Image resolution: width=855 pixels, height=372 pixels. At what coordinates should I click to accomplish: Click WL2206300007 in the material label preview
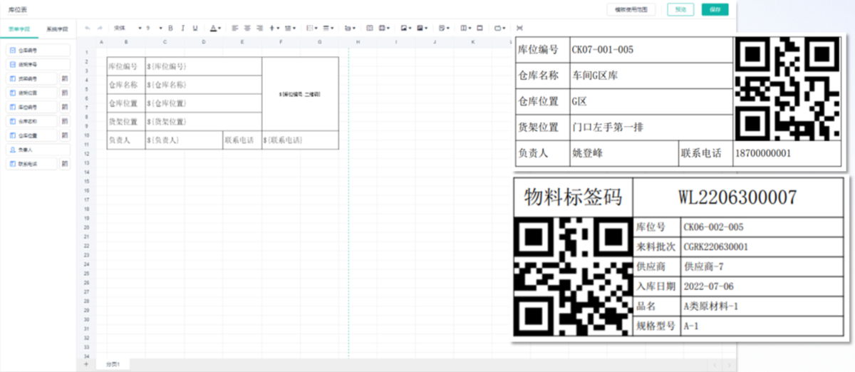(x=737, y=197)
